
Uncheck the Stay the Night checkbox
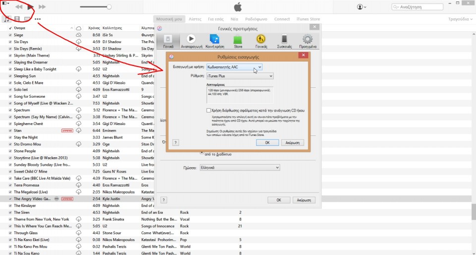(10, 137)
